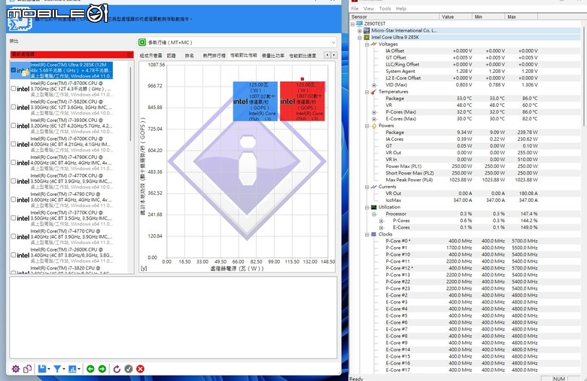Click the Sensor column header
587x381 pixels.
pos(394,17)
